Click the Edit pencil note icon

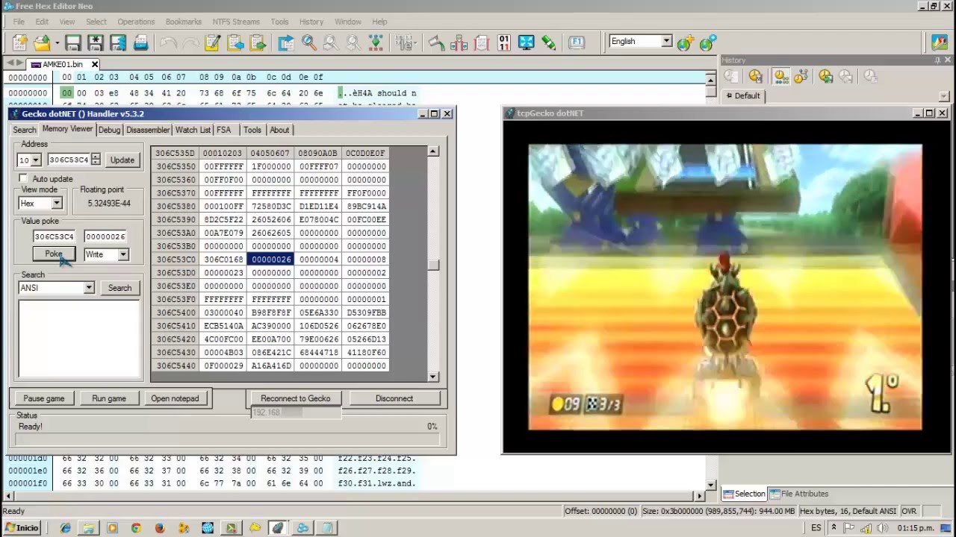point(211,43)
